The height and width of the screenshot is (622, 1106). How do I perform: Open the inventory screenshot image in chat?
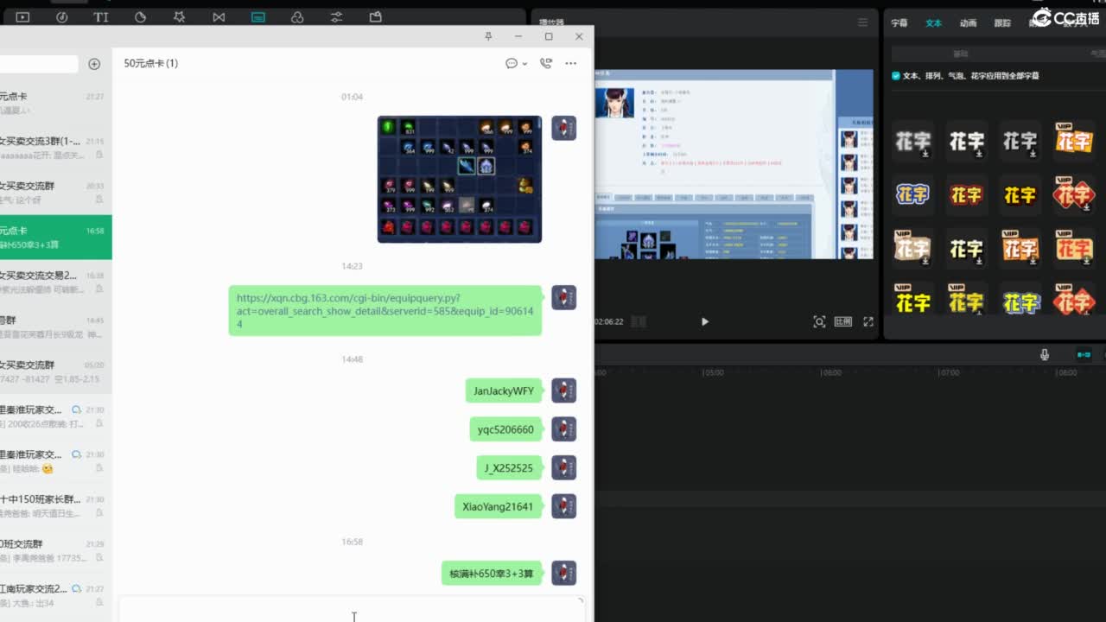[x=460, y=179]
